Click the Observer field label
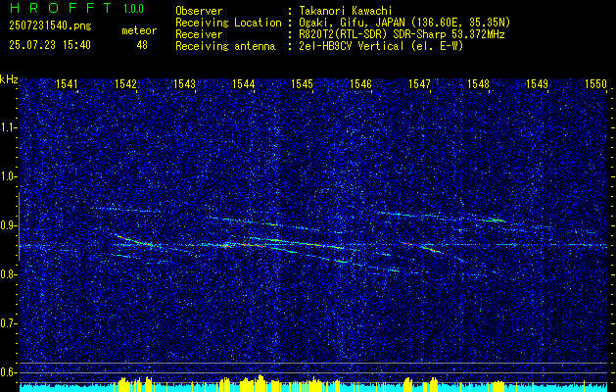 tap(199, 11)
